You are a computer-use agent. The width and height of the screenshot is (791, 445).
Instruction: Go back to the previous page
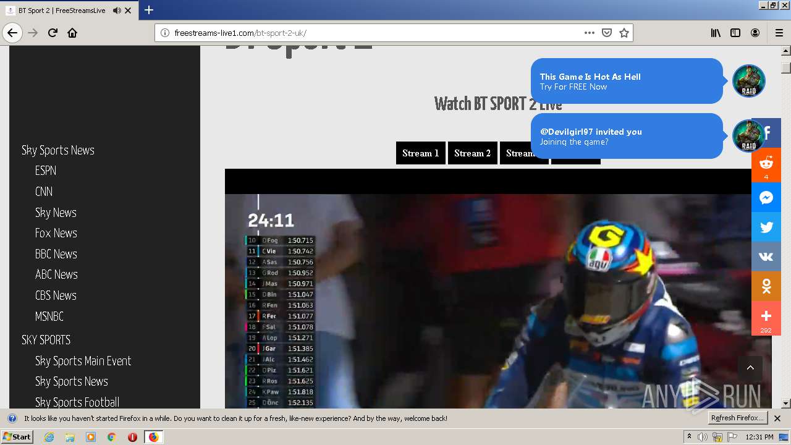tap(12, 33)
